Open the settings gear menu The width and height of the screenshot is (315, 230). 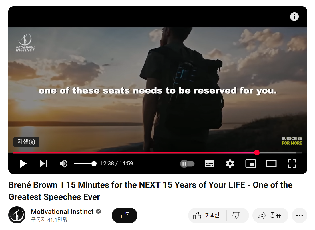pos(230,164)
